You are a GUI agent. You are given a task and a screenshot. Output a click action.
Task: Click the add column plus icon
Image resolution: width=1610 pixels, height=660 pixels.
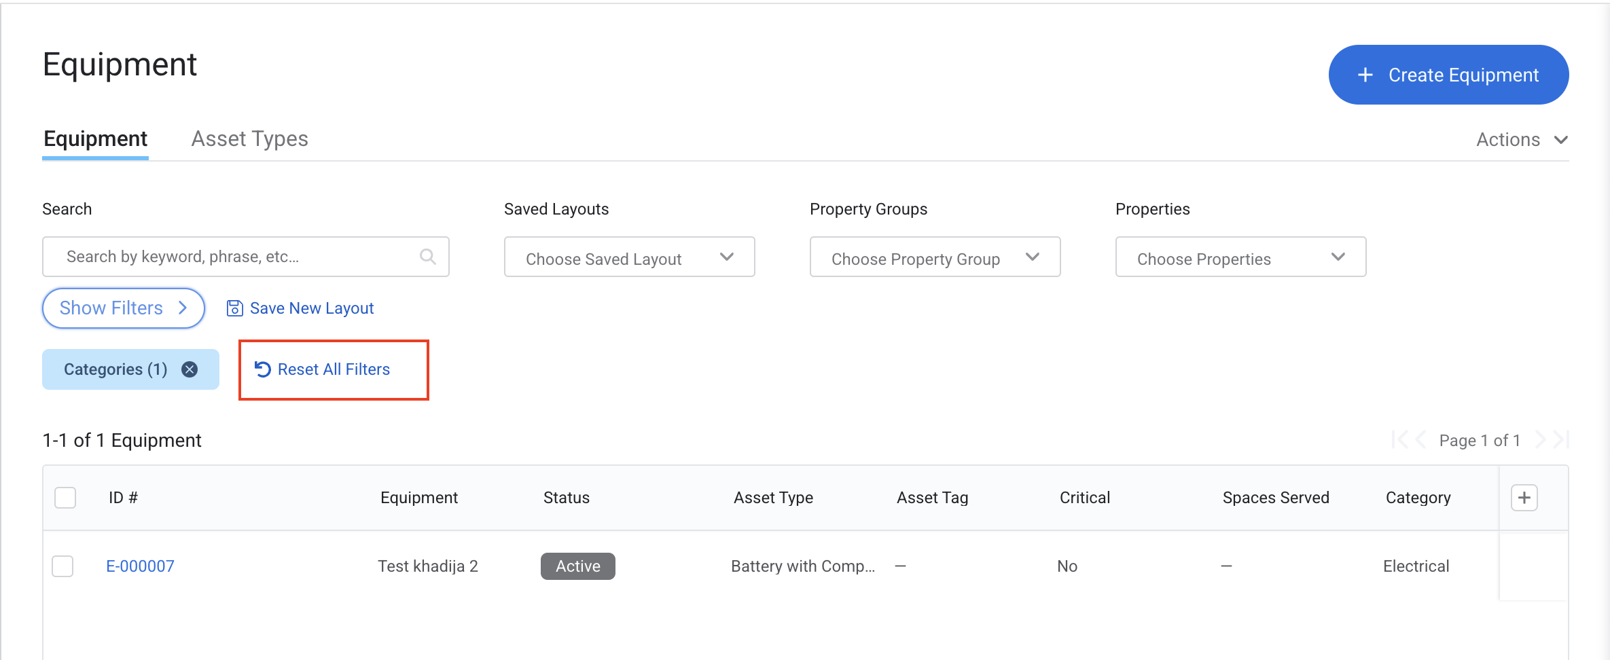point(1524,498)
